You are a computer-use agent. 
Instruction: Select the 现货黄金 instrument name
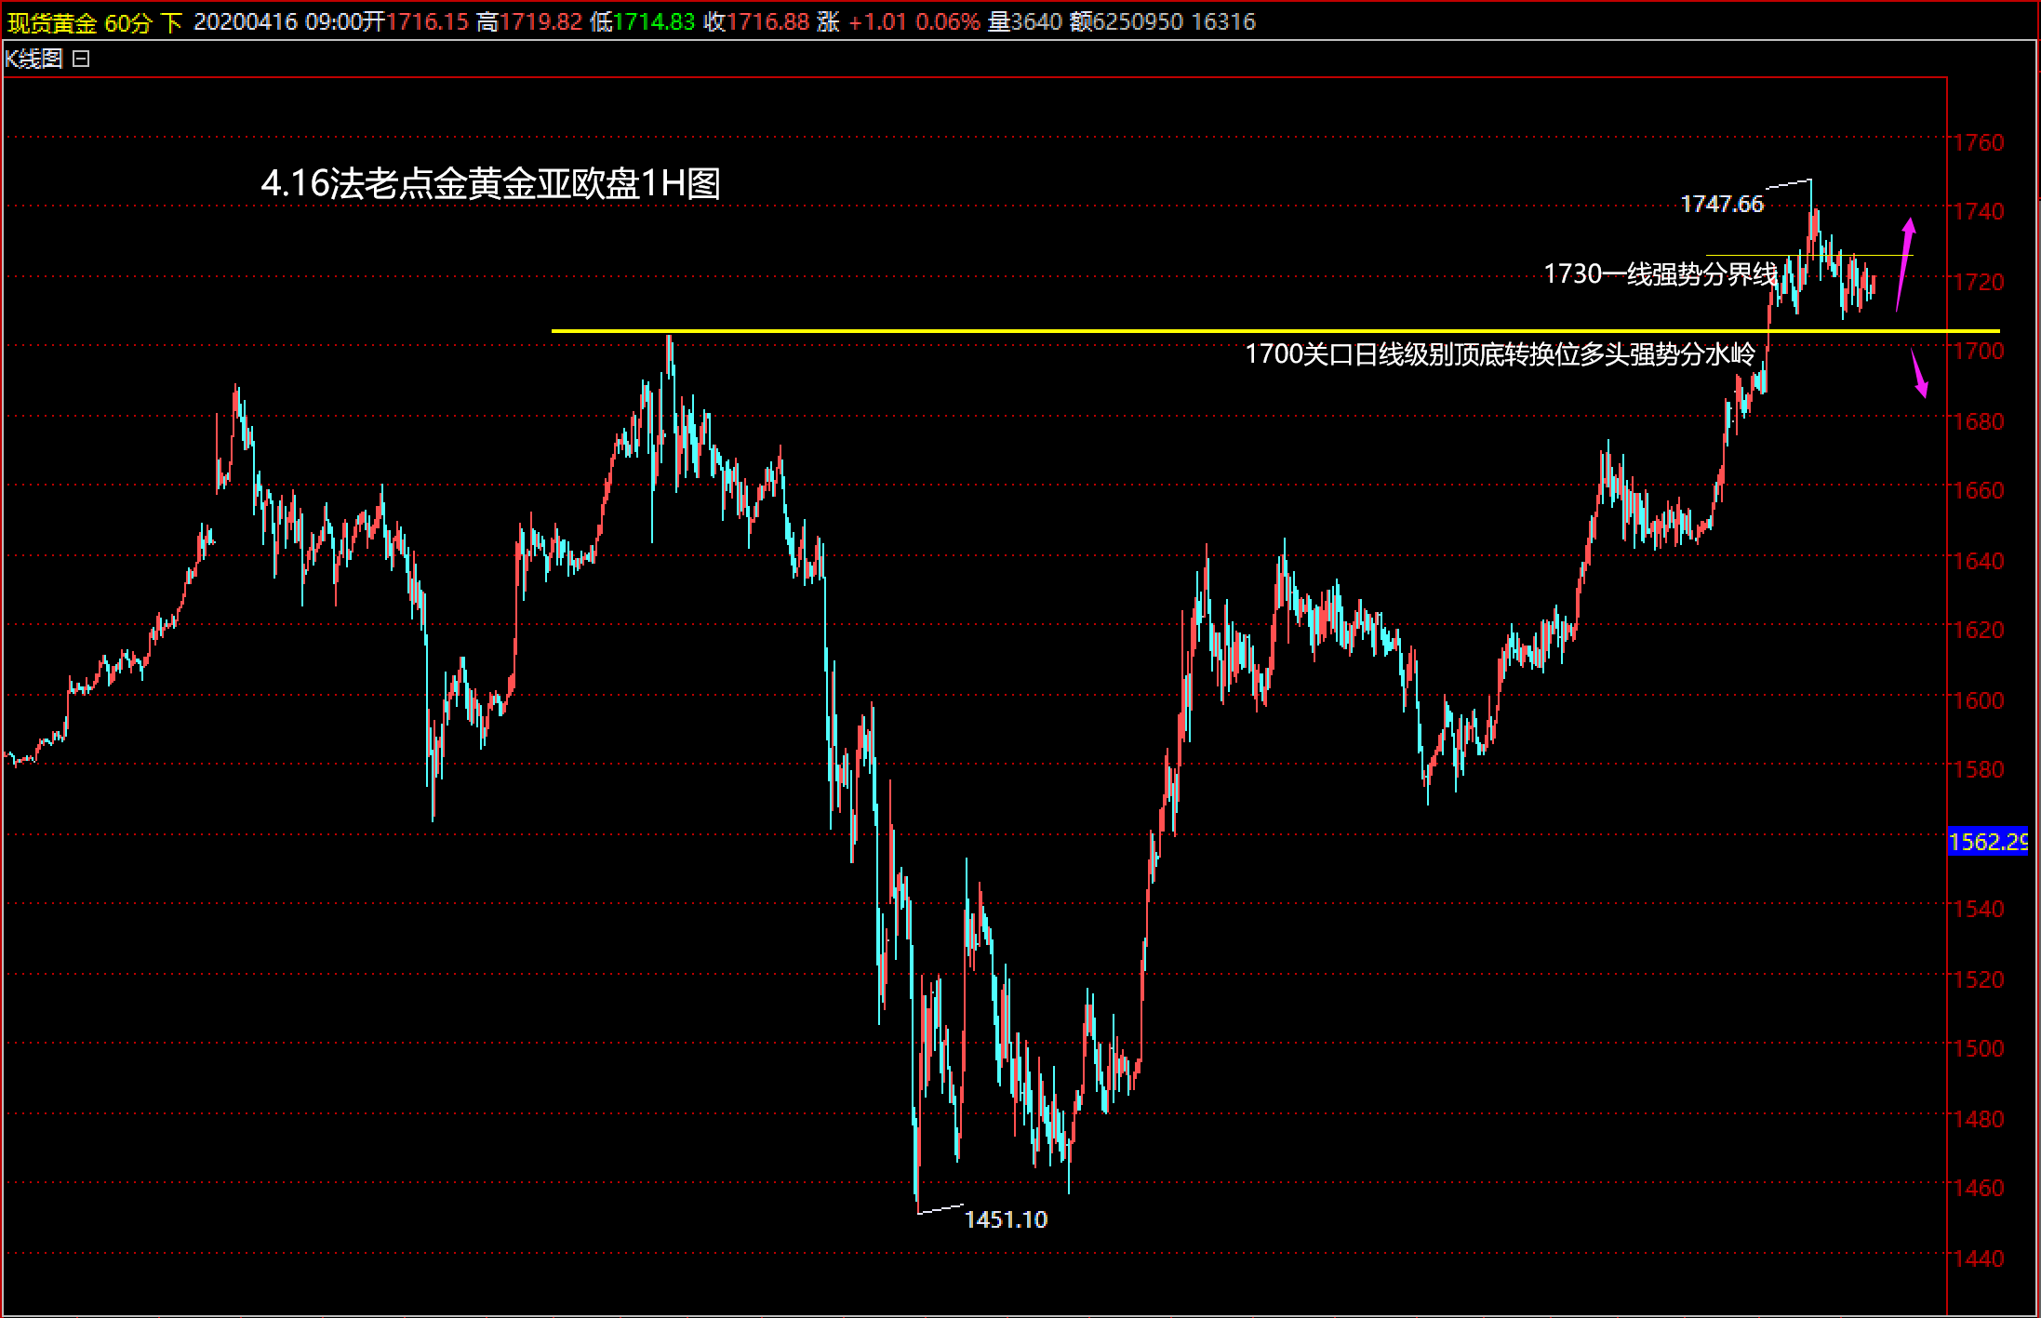click(51, 22)
